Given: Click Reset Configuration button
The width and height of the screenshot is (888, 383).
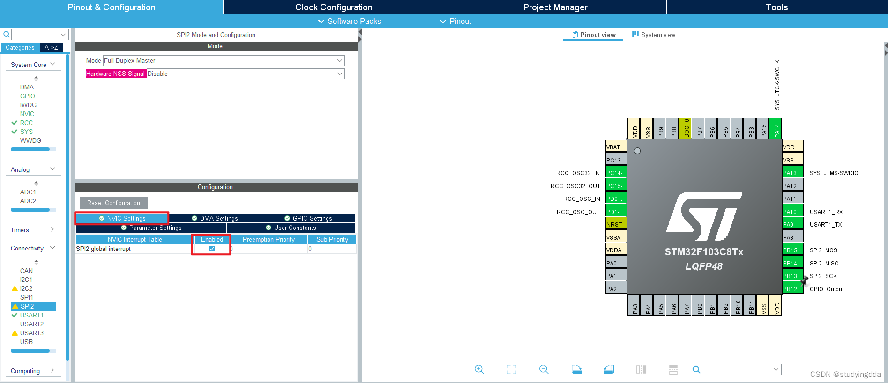Looking at the screenshot, I should pos(113,203).
